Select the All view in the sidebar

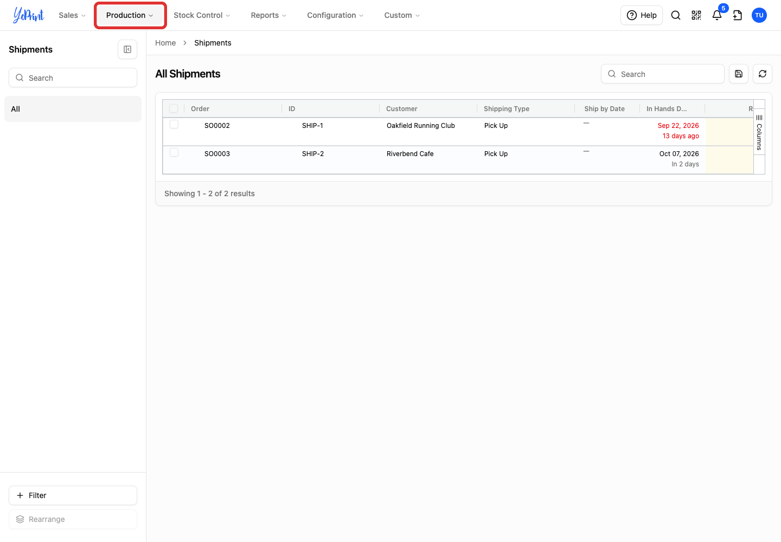[x=73, y=109]
